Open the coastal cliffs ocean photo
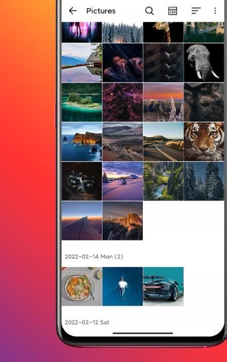Image resolution: width=227 pixels, height=362 pixels. click(x=82, y=142)
